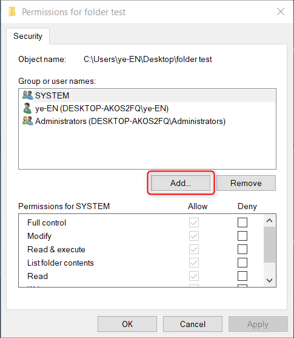This screenshot has width=294, height=338.
Task: Click the Remove button
Action: click(x=246, y=183)
